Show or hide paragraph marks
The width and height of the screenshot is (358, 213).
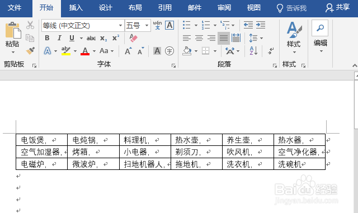[x=271, y=51]
